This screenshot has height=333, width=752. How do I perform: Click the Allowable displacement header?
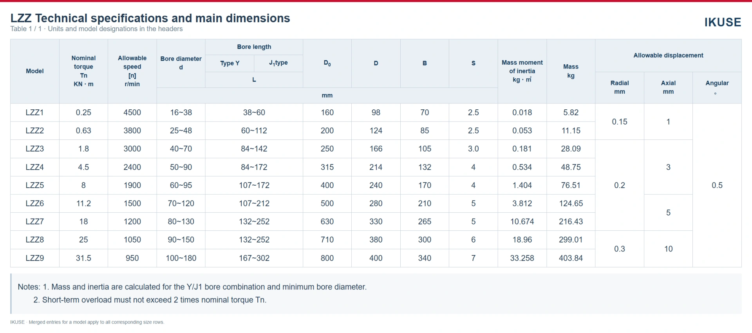(668, 55)
